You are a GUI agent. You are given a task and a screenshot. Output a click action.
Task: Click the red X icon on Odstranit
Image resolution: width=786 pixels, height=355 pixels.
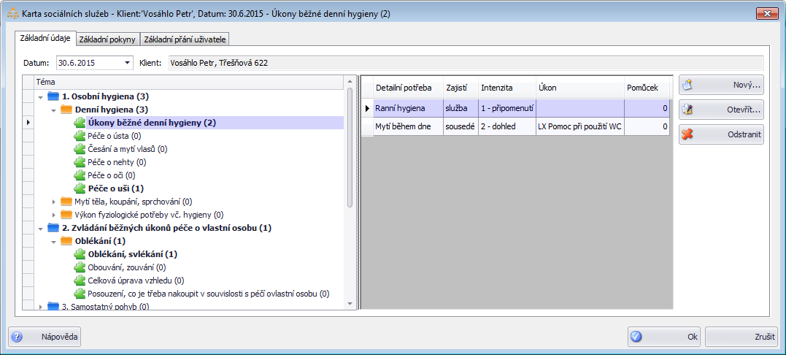687,134
